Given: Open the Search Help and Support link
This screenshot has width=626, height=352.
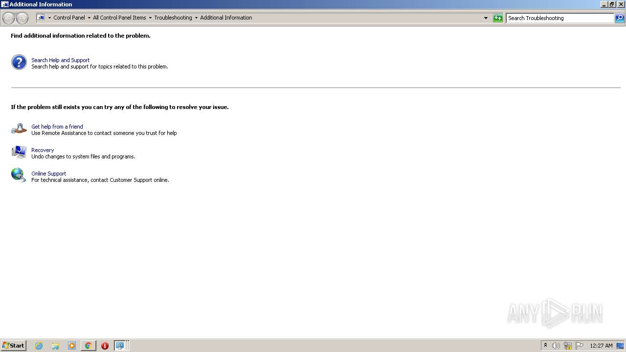Looking at the screenshot, I should coord(61,60).
